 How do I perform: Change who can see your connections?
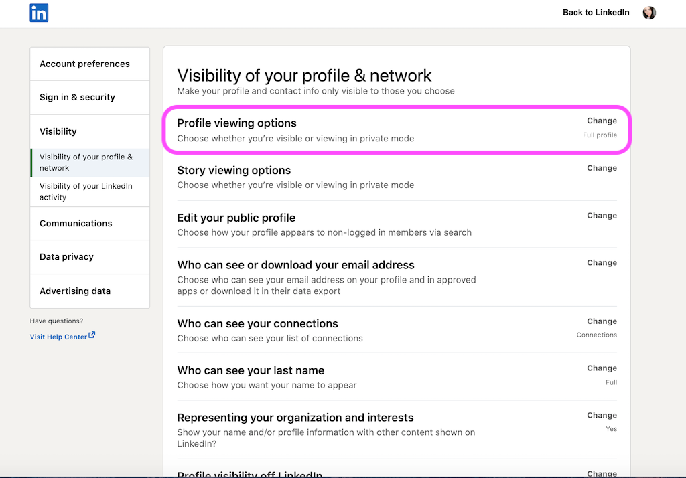point(602,321)
